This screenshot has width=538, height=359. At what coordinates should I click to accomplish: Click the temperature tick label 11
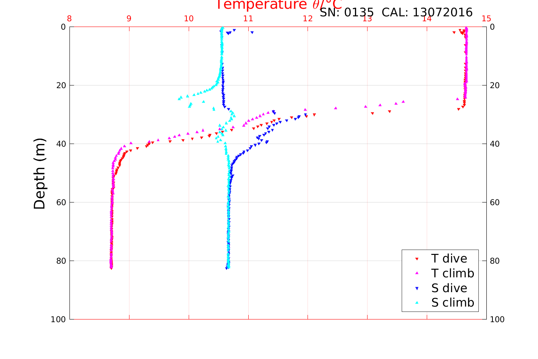point(248,19)
